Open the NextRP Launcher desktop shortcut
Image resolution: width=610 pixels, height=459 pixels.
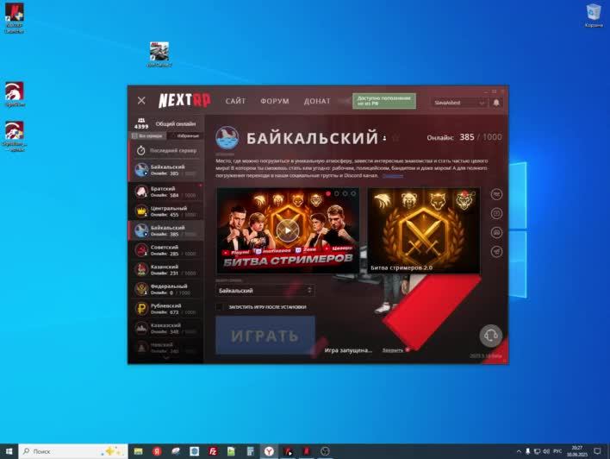[15, 17]
